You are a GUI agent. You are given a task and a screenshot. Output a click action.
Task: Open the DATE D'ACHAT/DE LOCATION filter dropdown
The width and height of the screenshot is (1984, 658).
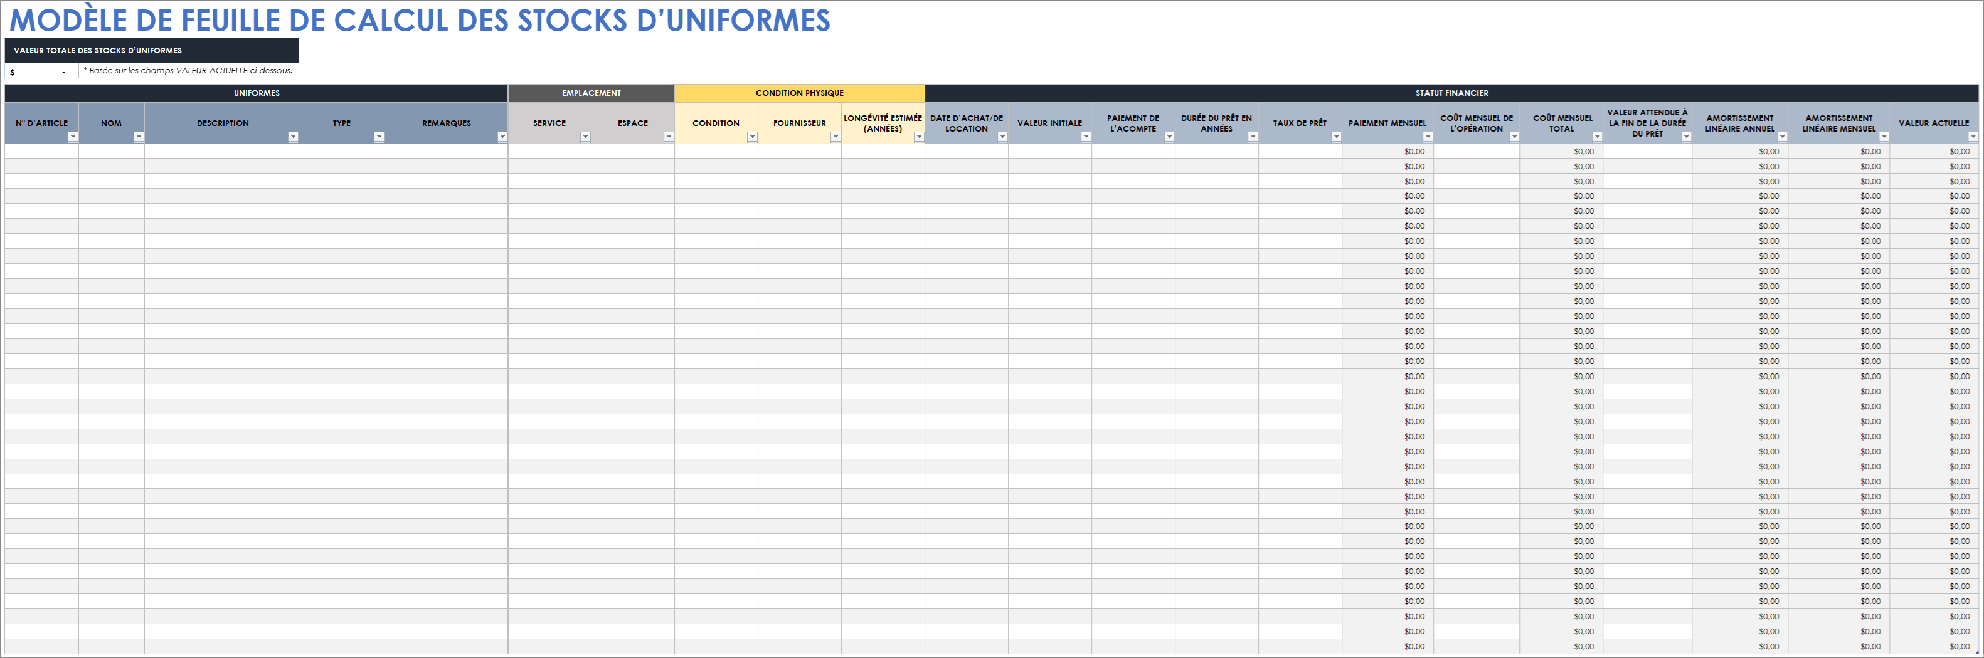point(1002,137)
